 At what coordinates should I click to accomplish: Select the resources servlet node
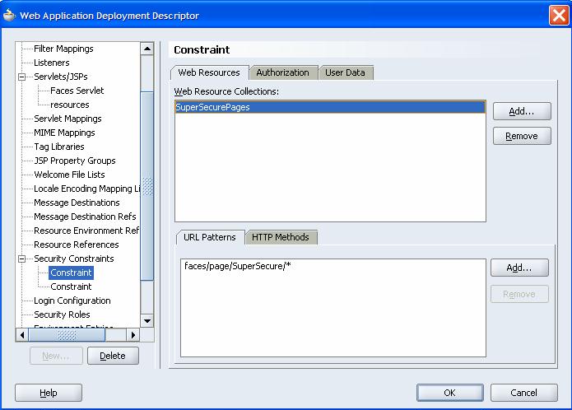[70, 105]
